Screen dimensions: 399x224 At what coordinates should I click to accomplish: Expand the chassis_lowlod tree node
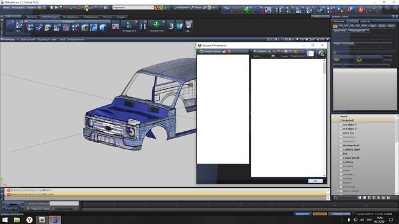coord(338,191)
